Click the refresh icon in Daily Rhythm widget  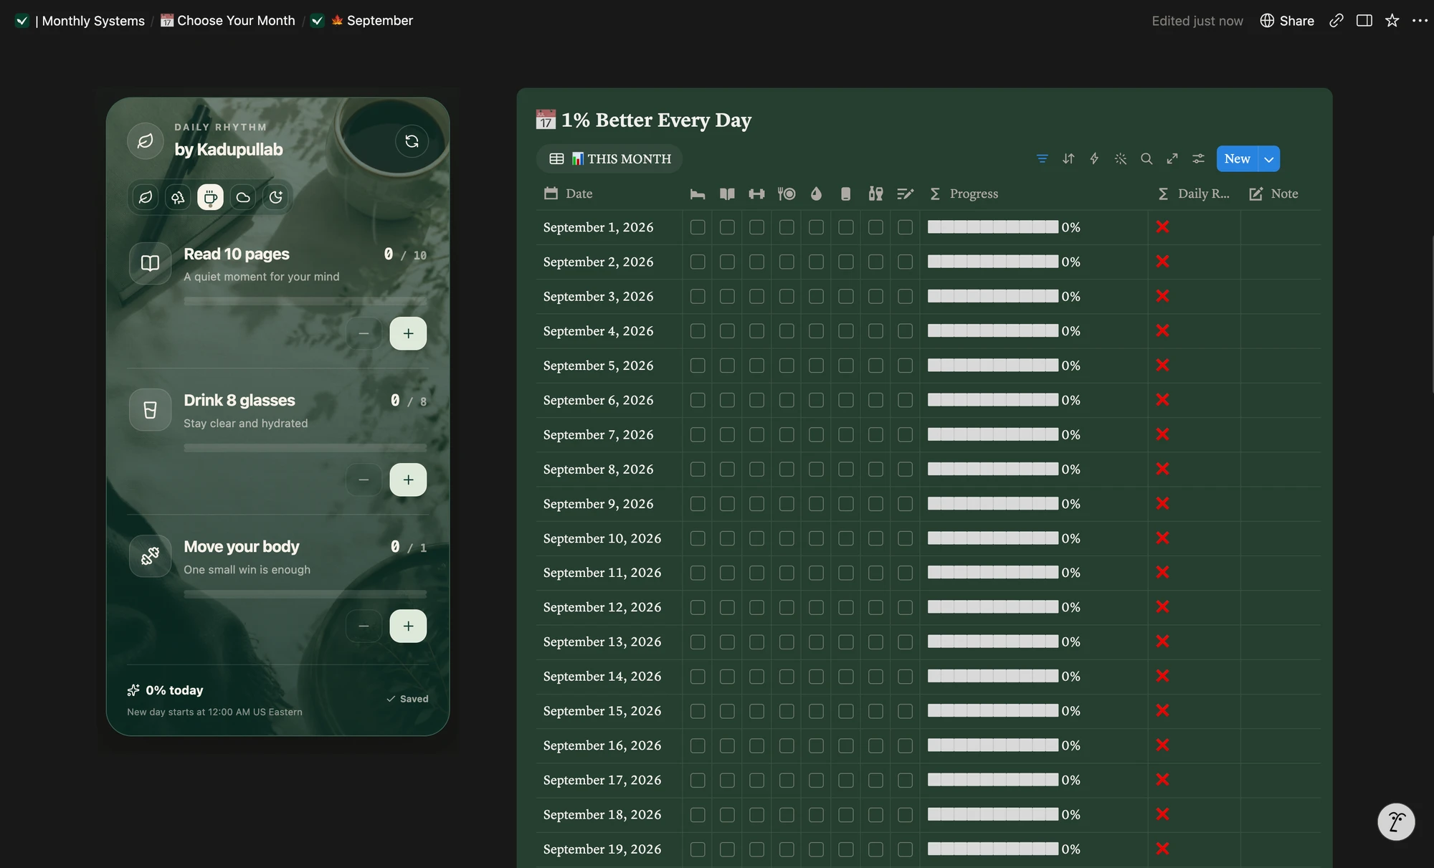point(412,141)
